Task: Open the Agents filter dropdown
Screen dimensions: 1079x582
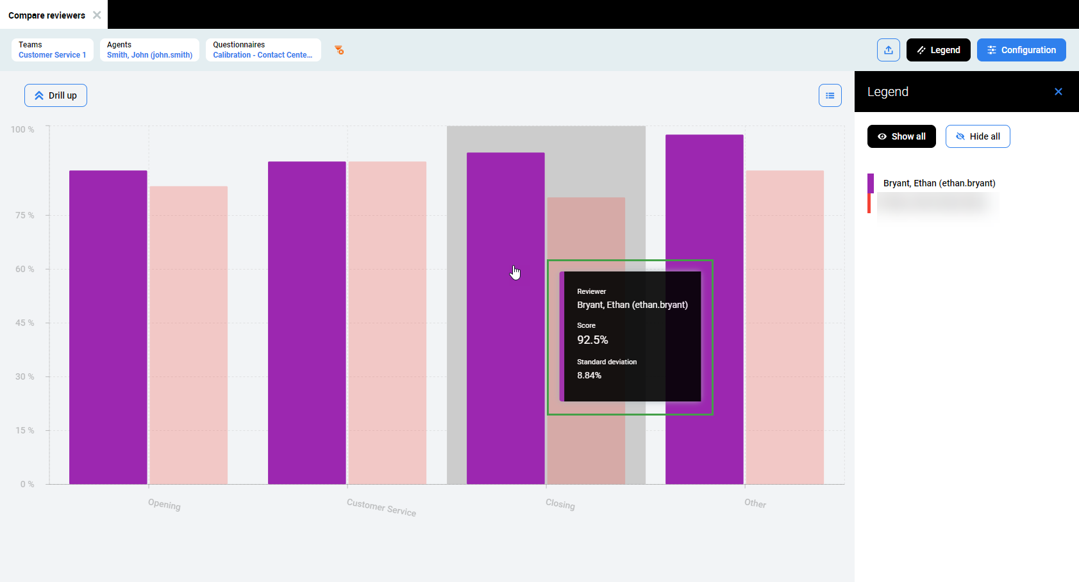Action: [149, 50]
